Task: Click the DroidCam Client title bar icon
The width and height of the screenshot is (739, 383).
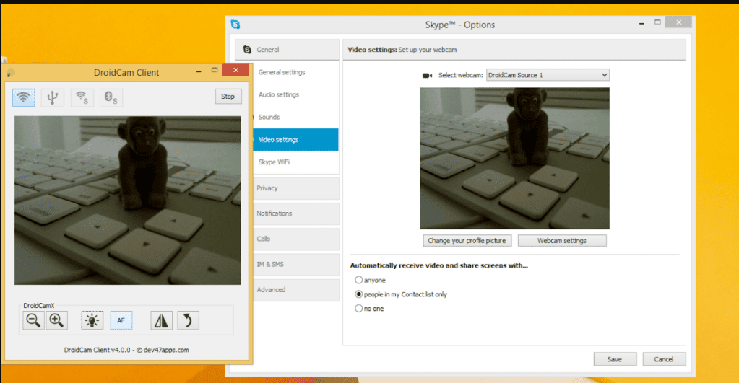Action: 10,72
